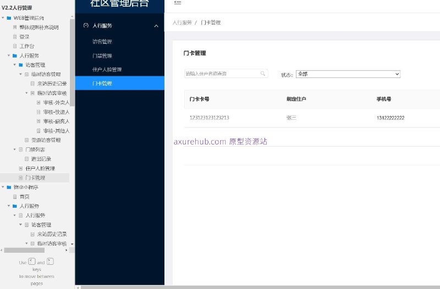
Task: Collapse the 访客管理 folder under WEB管理后台
Action: tap(15, 65)
